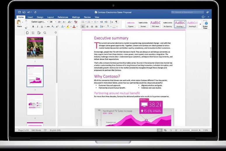Click the Increase Indent icon
Viewport: 226px width, 151px height.
pos(106,22)
